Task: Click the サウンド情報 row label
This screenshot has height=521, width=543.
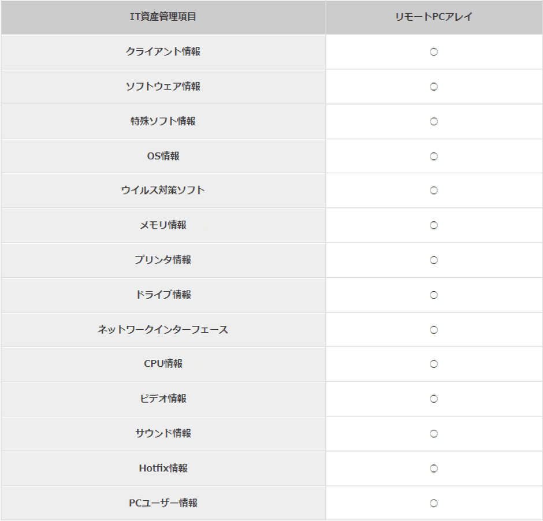Action: (163, 433)
